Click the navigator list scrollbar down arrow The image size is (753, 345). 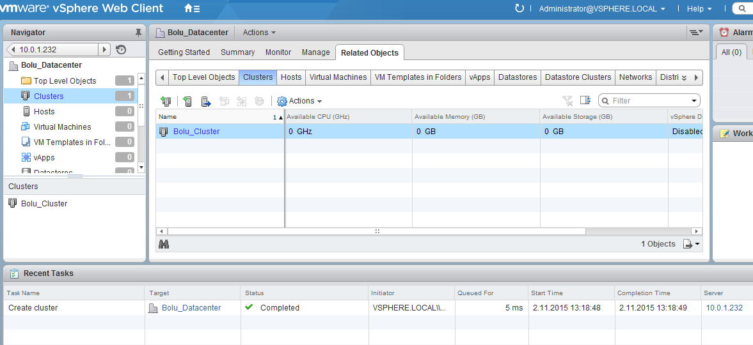pyautogui.click(x=141, y=167)
